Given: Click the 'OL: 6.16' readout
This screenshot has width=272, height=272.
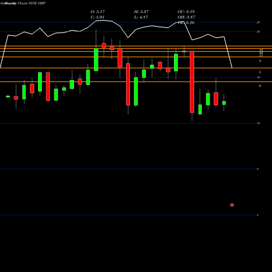Looking at the screenshot, I should (186, 23).
